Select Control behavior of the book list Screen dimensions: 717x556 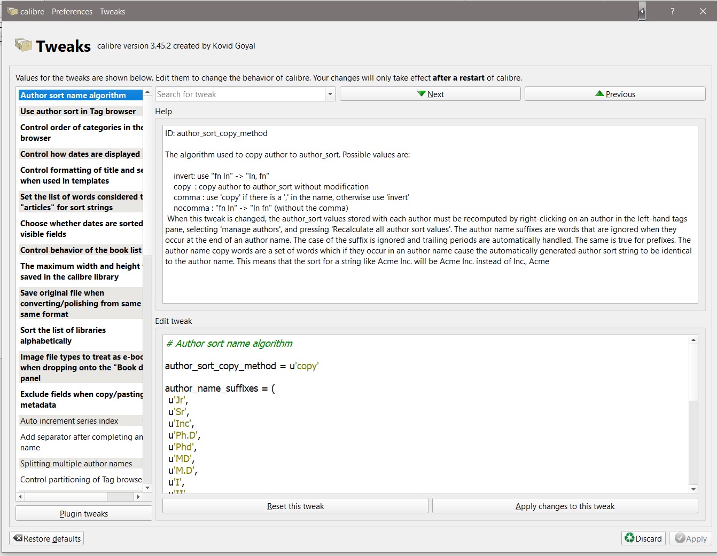80,250
